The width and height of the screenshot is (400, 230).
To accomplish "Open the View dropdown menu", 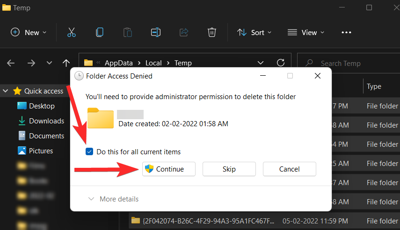I will point(306,32).
